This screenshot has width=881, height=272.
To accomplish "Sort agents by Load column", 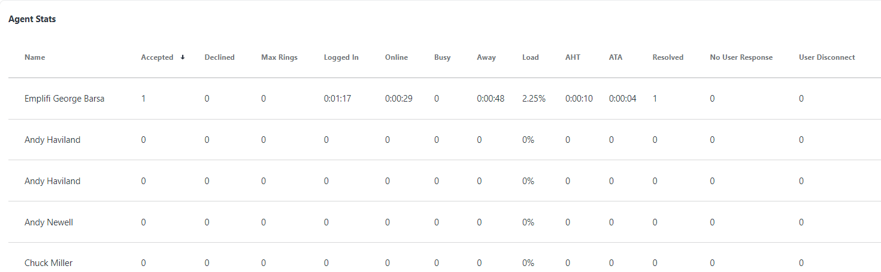I will (530, 57).
